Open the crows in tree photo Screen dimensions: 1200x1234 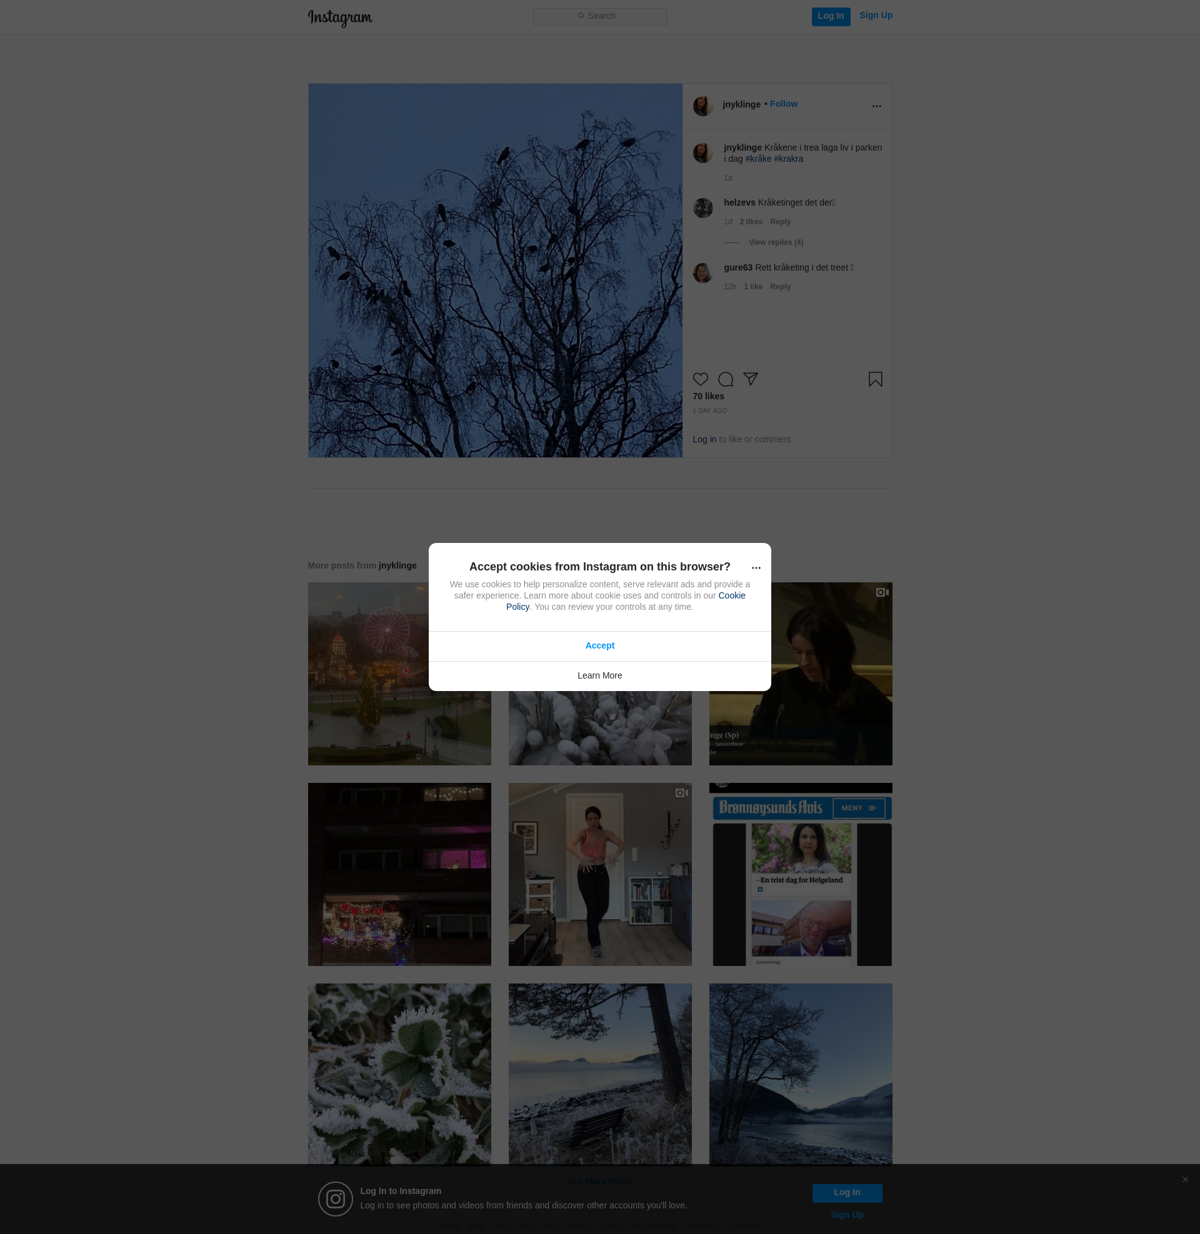coord(495,271)
